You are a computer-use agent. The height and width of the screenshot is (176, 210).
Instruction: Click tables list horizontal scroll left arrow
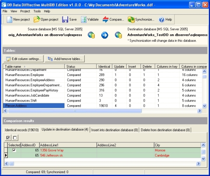pyautogui.click(x=6, y=111)
